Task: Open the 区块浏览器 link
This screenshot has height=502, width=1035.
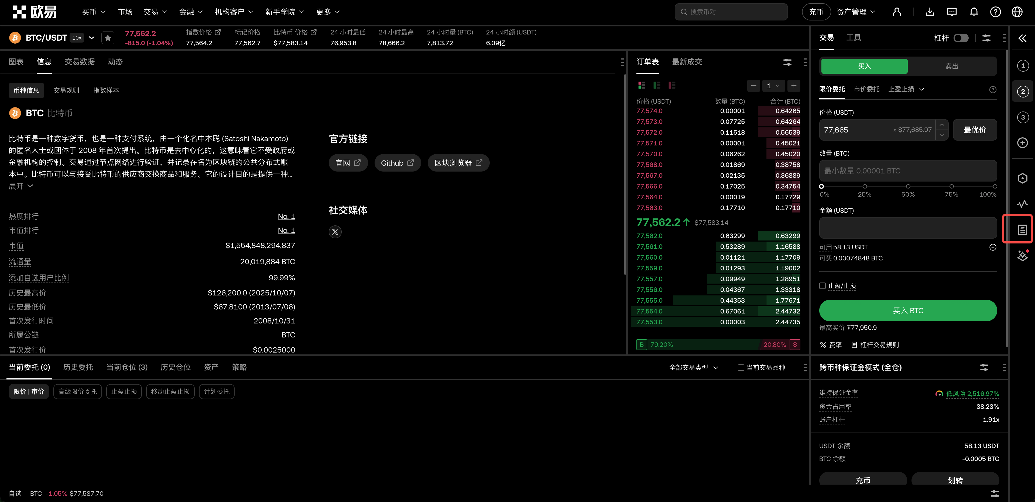Action: (458, 163)
